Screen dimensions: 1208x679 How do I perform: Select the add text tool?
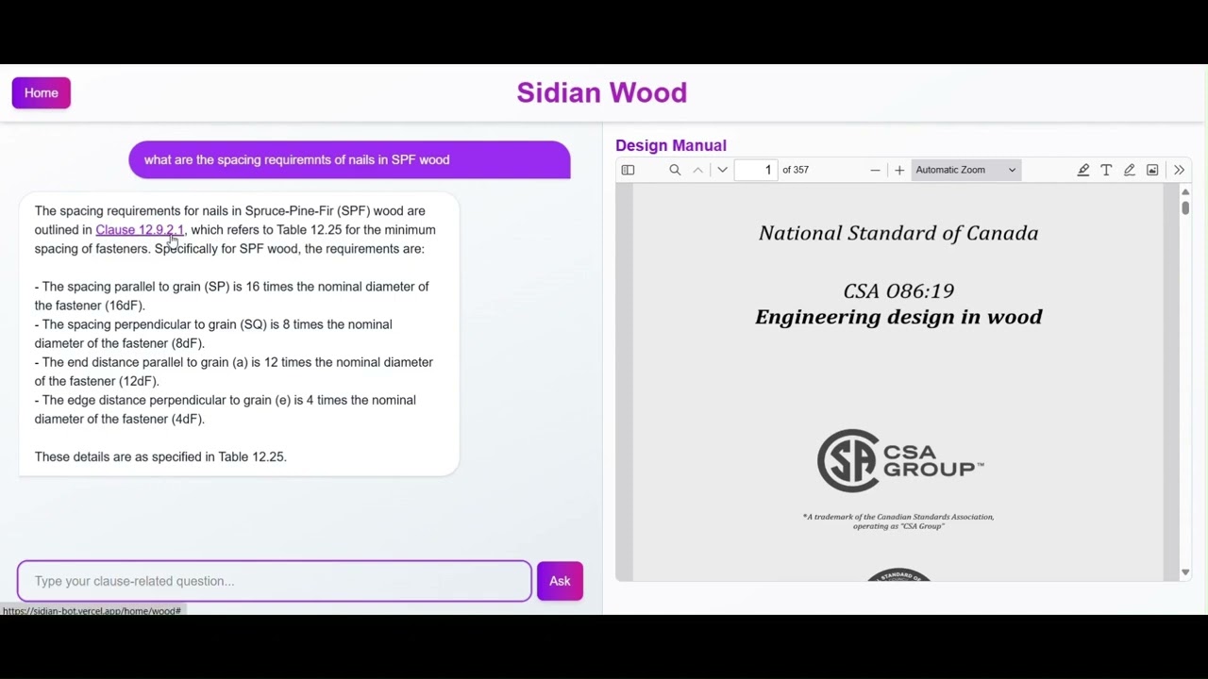[x=1106, y=170]
